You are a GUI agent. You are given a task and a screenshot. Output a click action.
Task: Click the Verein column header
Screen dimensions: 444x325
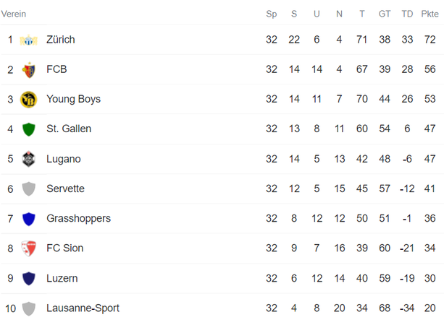coord(14,14)
